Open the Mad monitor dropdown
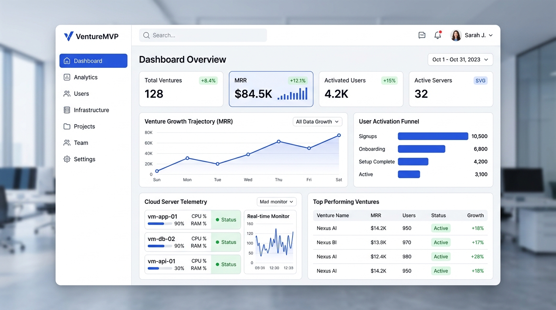This screenshot has width=556, height=310. tap(277, 202)
